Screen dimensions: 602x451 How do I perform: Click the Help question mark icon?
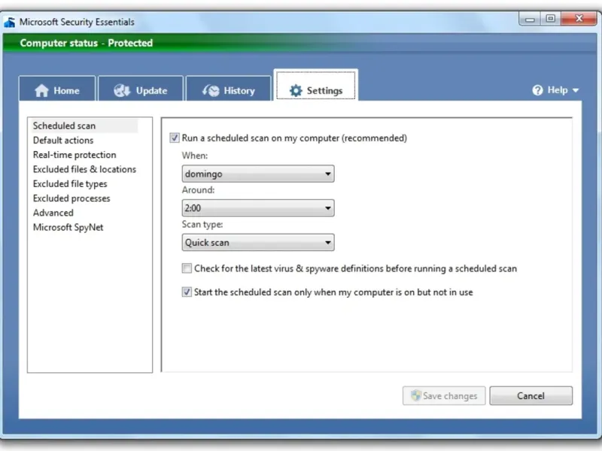click(537, 90)
